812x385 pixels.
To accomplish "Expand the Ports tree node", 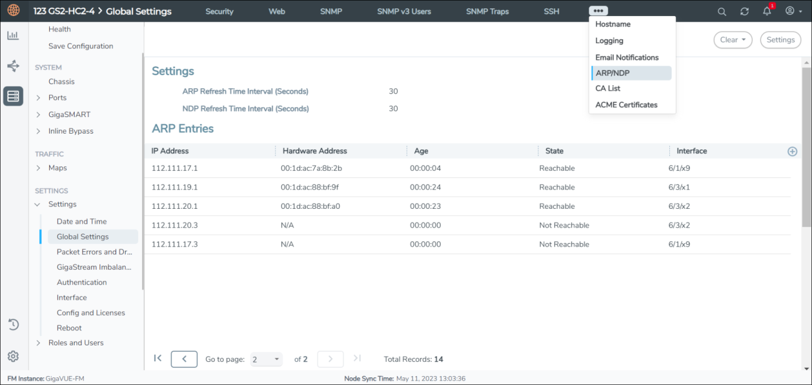I will [38, 98].
